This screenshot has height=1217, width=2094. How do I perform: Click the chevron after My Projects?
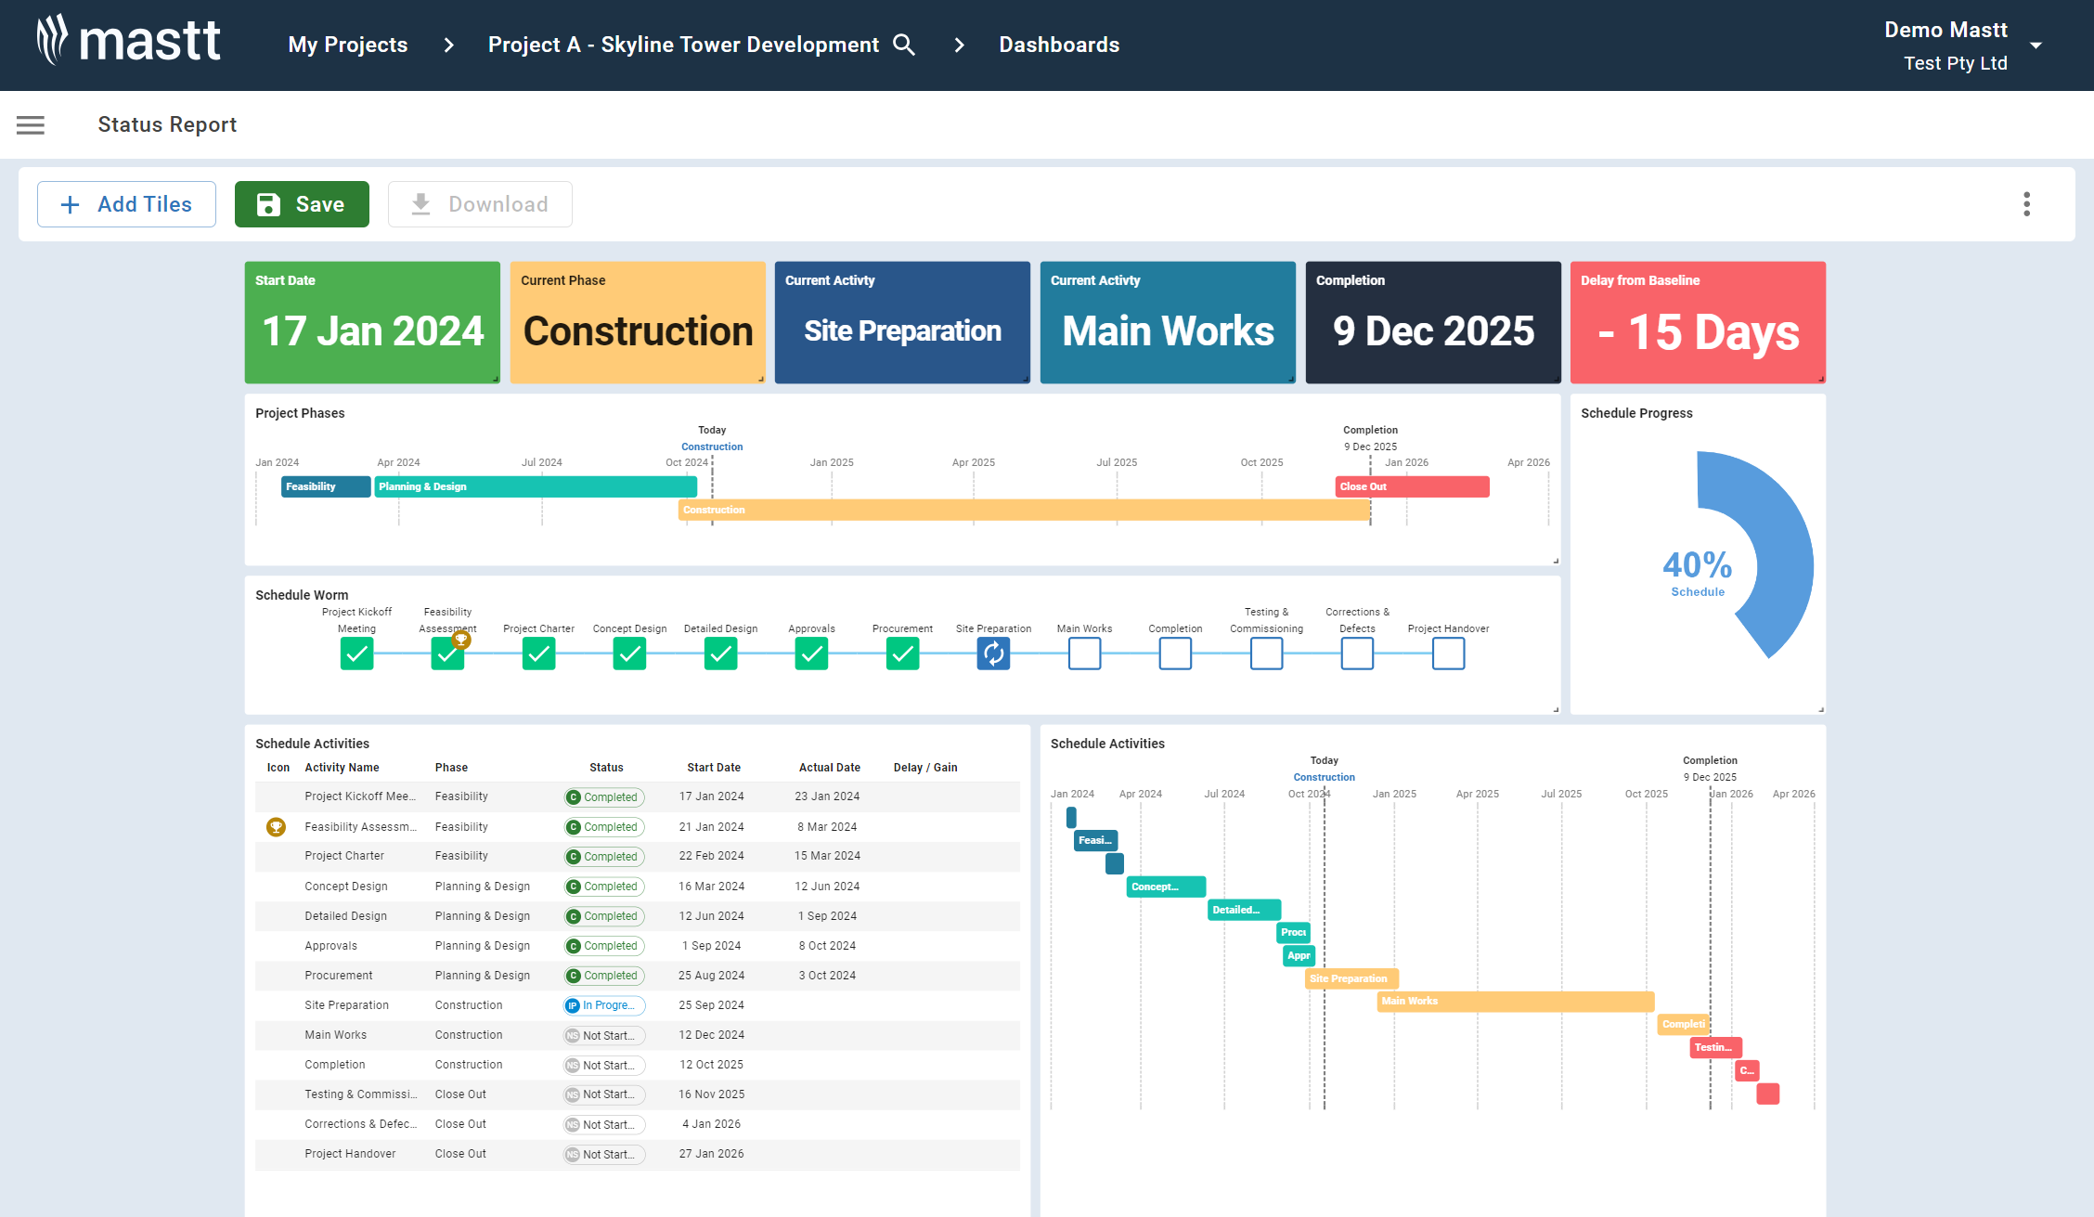(x=449, y=45)
